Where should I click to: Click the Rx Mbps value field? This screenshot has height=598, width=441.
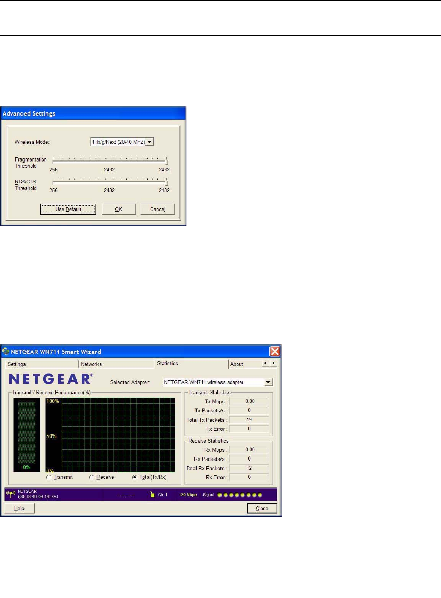pyautogui.click(x=250, y=450)
